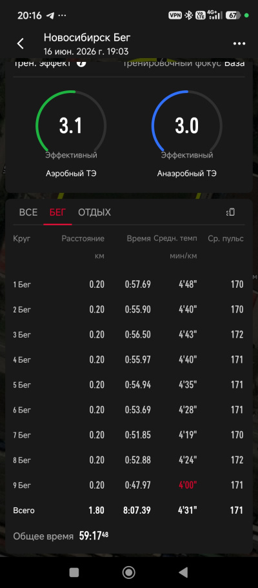Tap lap 5 Бег row

click(128, 385)
